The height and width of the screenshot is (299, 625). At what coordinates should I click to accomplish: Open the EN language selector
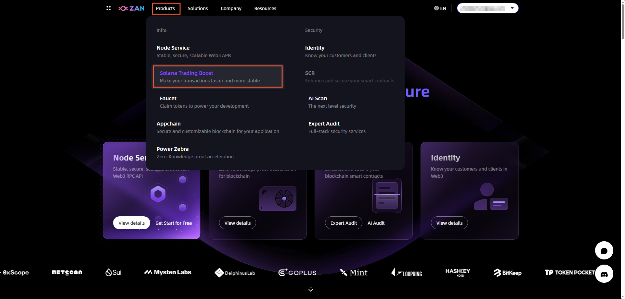pyautogui.click(x=440, y=8)
